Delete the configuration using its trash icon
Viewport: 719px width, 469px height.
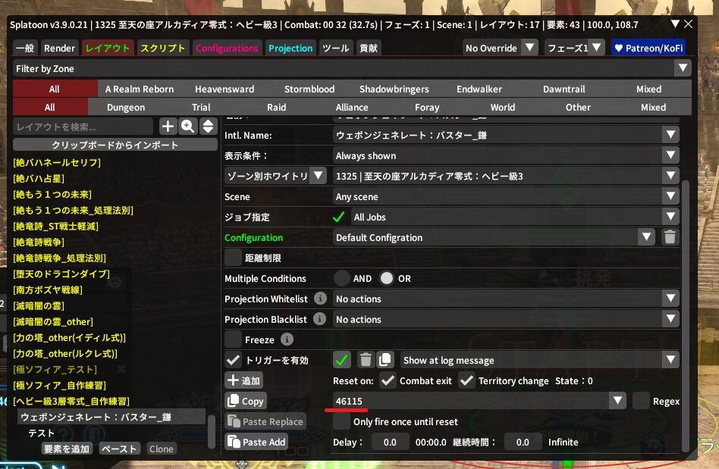[670, 237]
